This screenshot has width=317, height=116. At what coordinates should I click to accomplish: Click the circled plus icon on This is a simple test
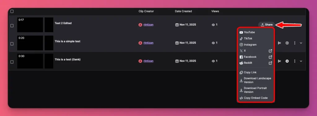click(x=287, y=43)
